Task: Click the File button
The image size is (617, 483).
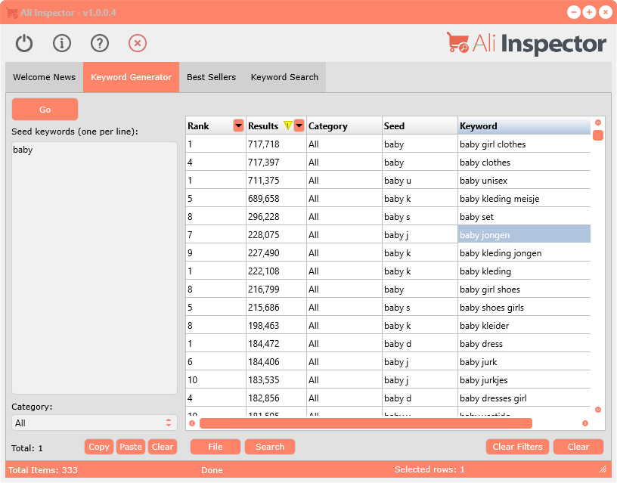Action: coord(215,447)
